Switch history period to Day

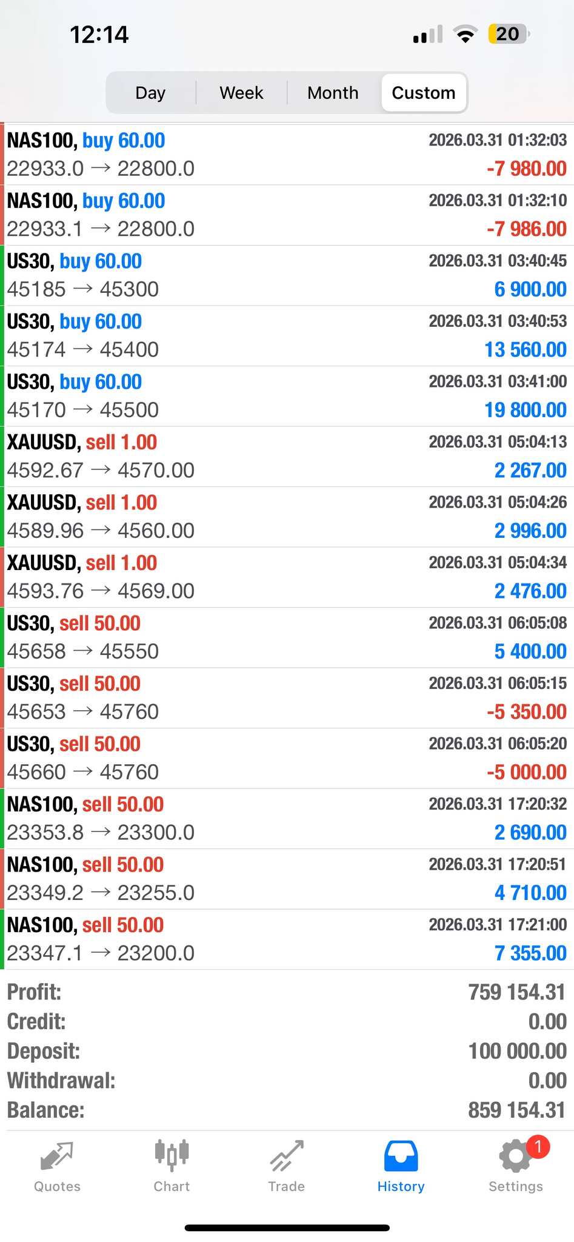150,93
